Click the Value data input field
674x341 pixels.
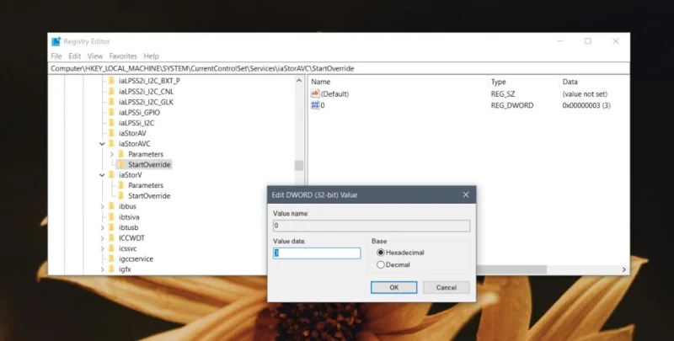(317, 253)
